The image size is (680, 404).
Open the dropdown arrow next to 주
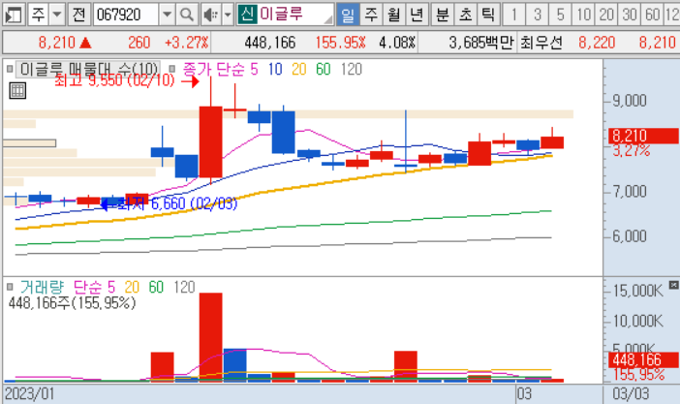click(57, 15)
